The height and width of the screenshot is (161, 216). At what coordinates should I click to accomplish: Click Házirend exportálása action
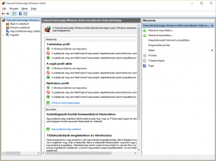[x=161, y=35]
